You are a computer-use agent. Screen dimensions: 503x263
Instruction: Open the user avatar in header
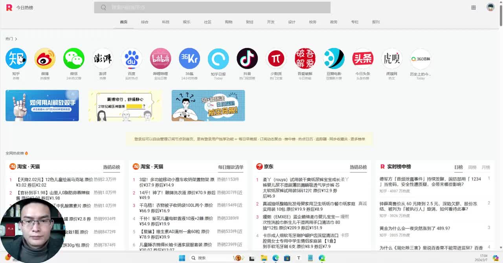tap(490, 7)
